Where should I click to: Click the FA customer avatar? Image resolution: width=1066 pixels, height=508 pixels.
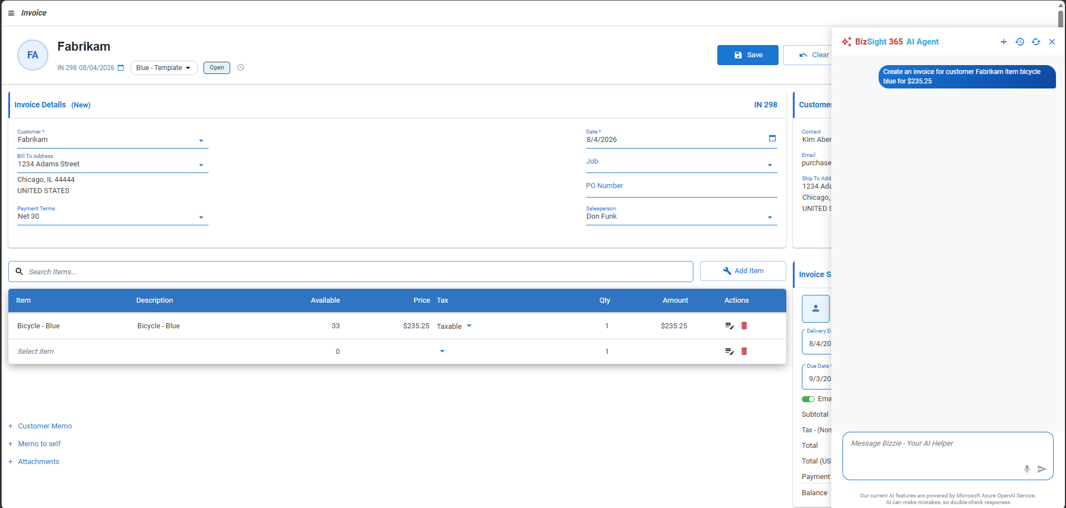(33, 55)
